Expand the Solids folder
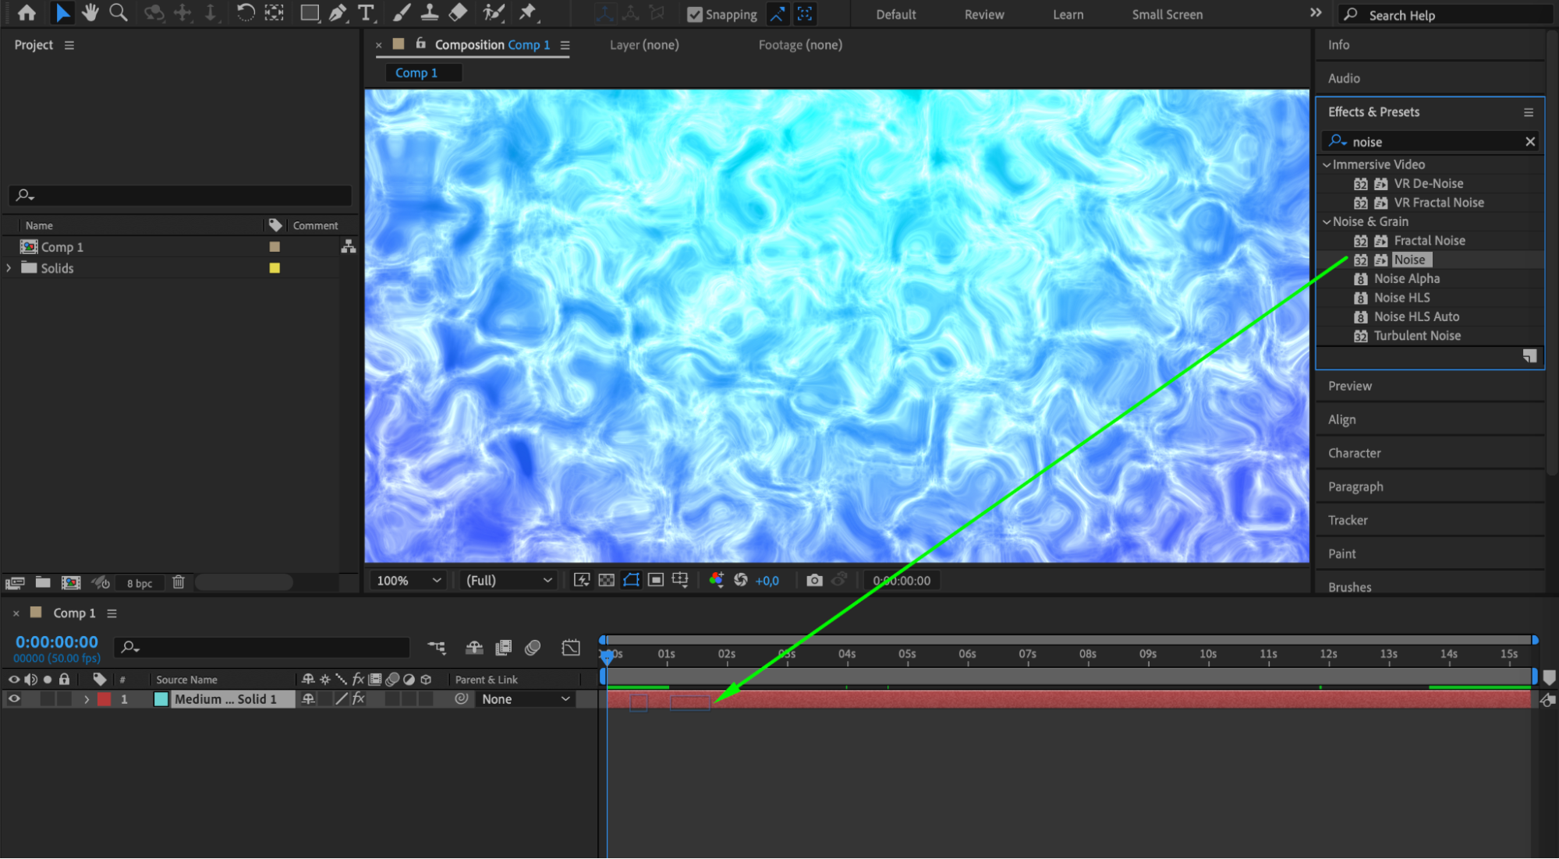Screen dimensions: 1559x859 pyautogui.click(x=9, y=268)
